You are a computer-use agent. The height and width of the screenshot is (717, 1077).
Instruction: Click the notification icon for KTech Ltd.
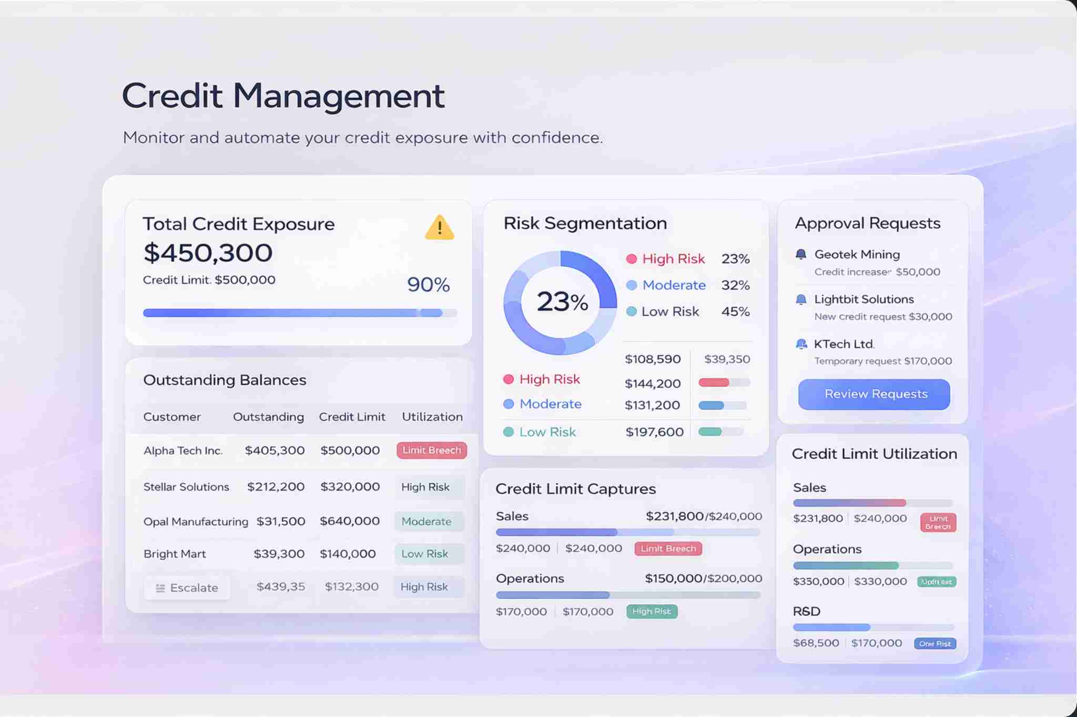[801, 344]
